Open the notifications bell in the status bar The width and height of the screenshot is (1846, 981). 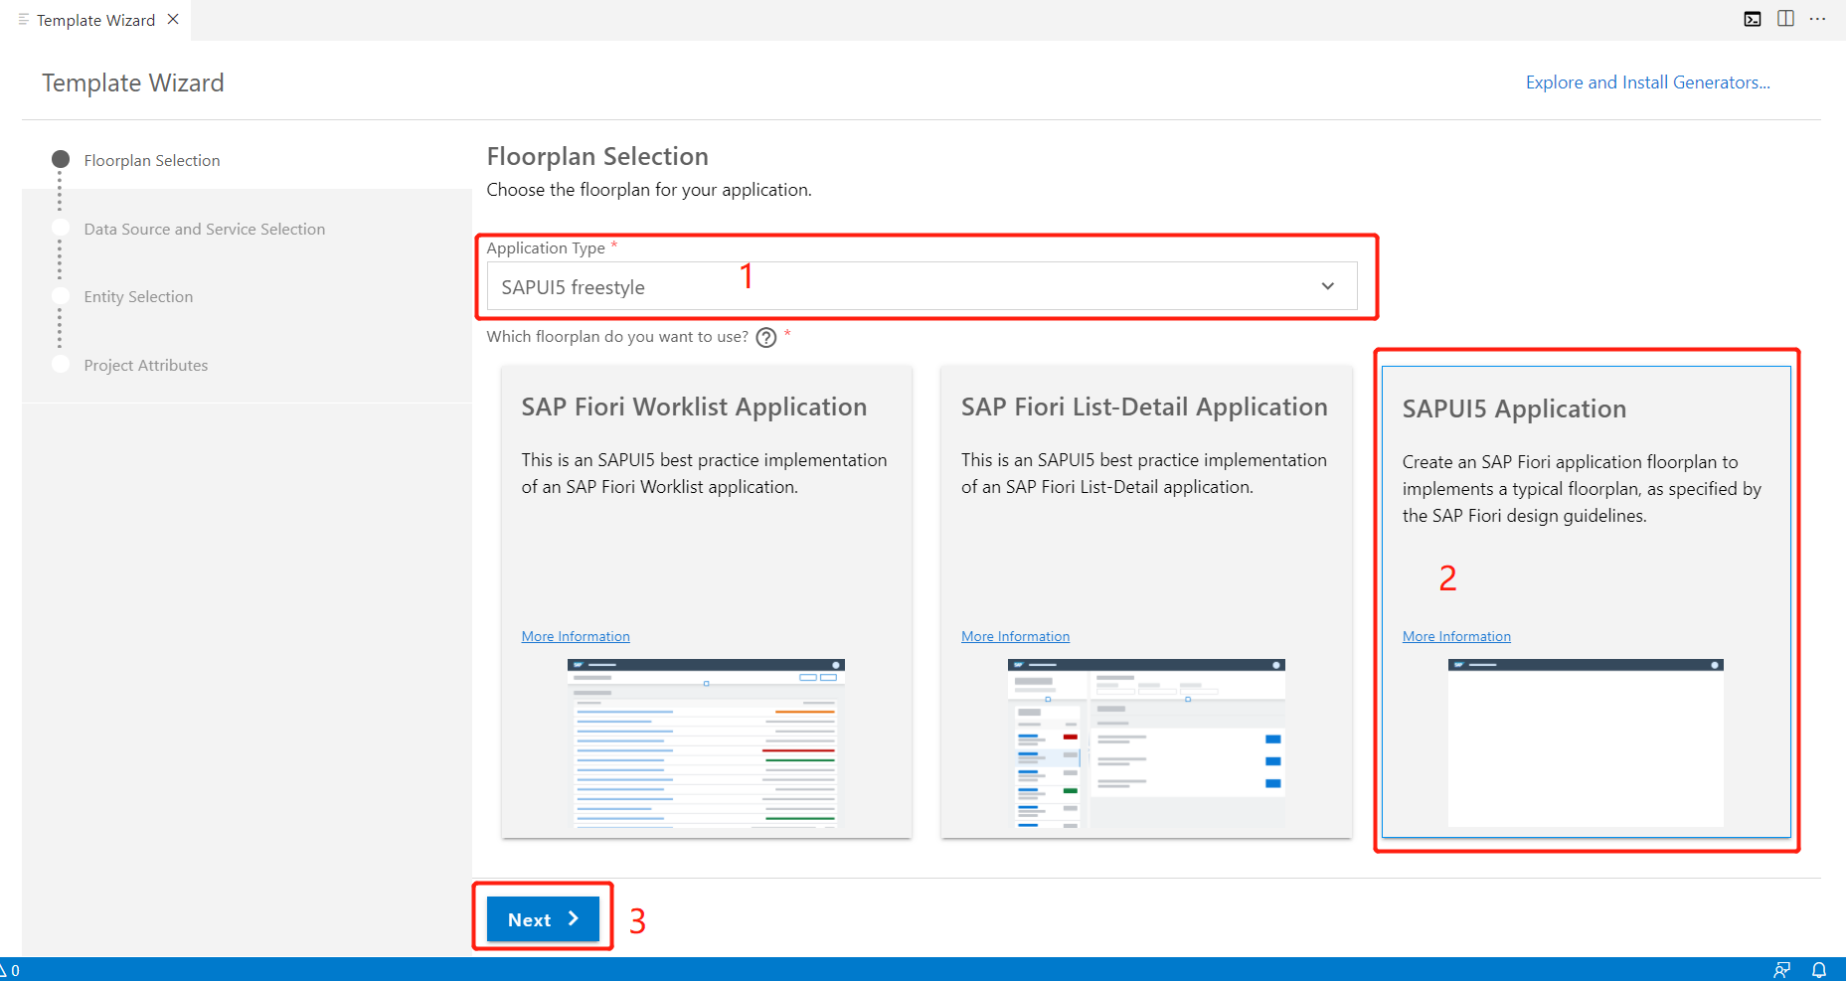[x=1819, y=970]
